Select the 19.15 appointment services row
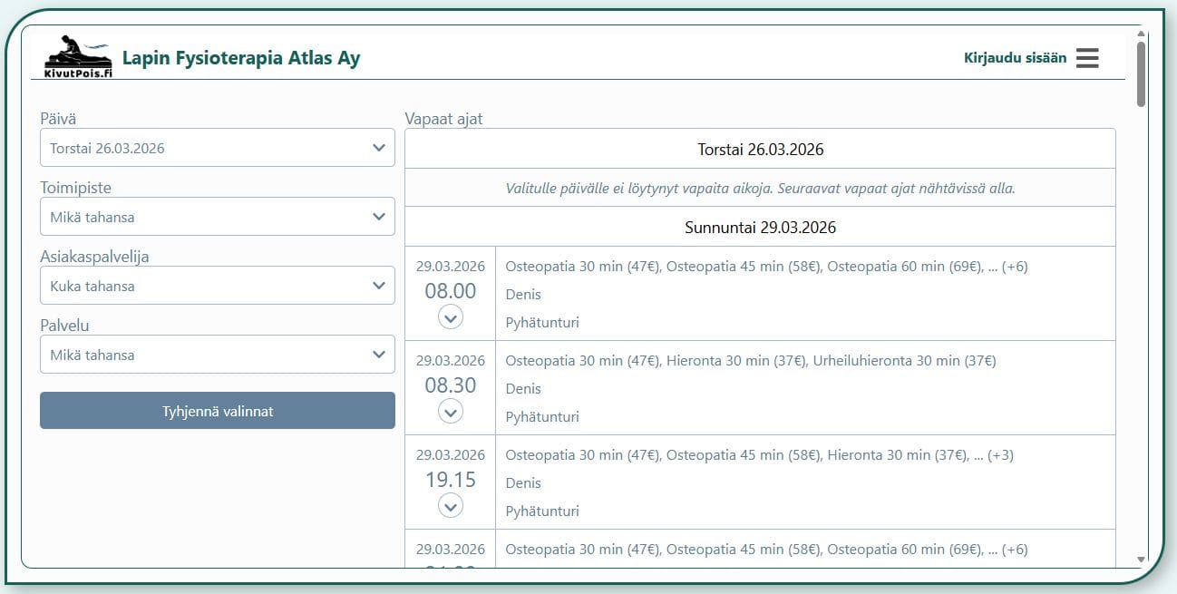This screenshot has height=594, width=1177. pyautogui.click(x=758, y=455)
